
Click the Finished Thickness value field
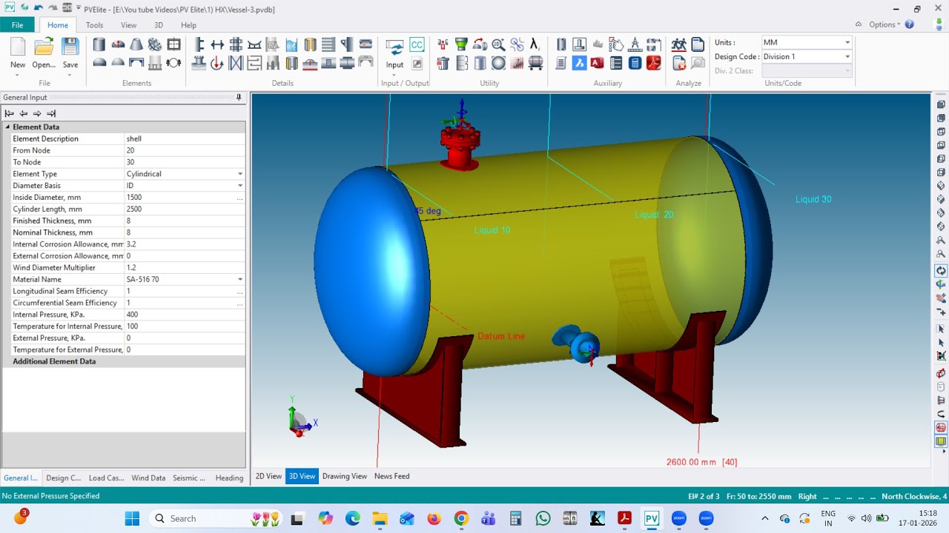click(184, 221)
